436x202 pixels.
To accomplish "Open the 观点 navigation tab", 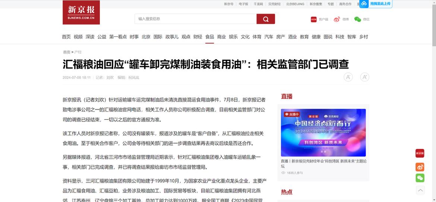I will [186, 36].
